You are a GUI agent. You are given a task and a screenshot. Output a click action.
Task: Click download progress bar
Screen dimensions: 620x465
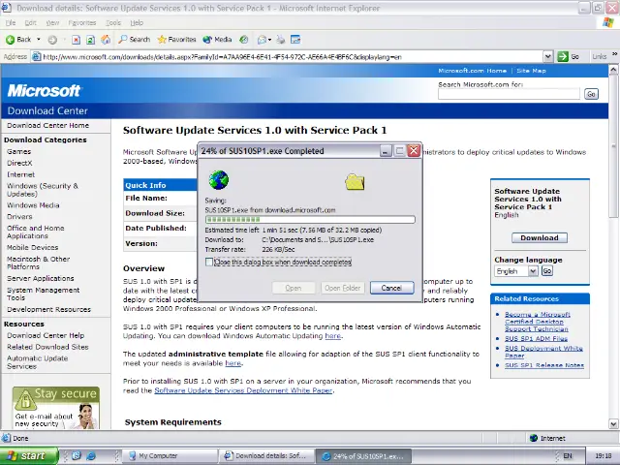click(310, 220)
